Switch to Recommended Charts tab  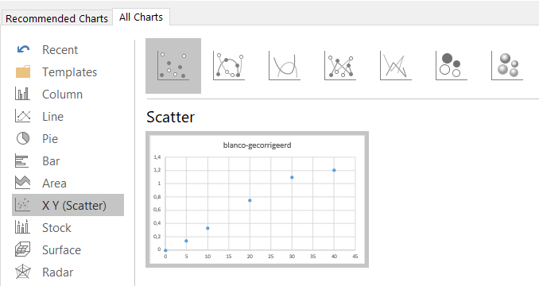[56, 18]
